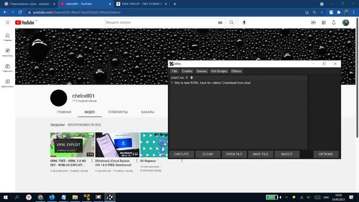Viewport: 359px width, 202px height.
Task: Open Firefox from the taskbar
Action: pos(52,197)
